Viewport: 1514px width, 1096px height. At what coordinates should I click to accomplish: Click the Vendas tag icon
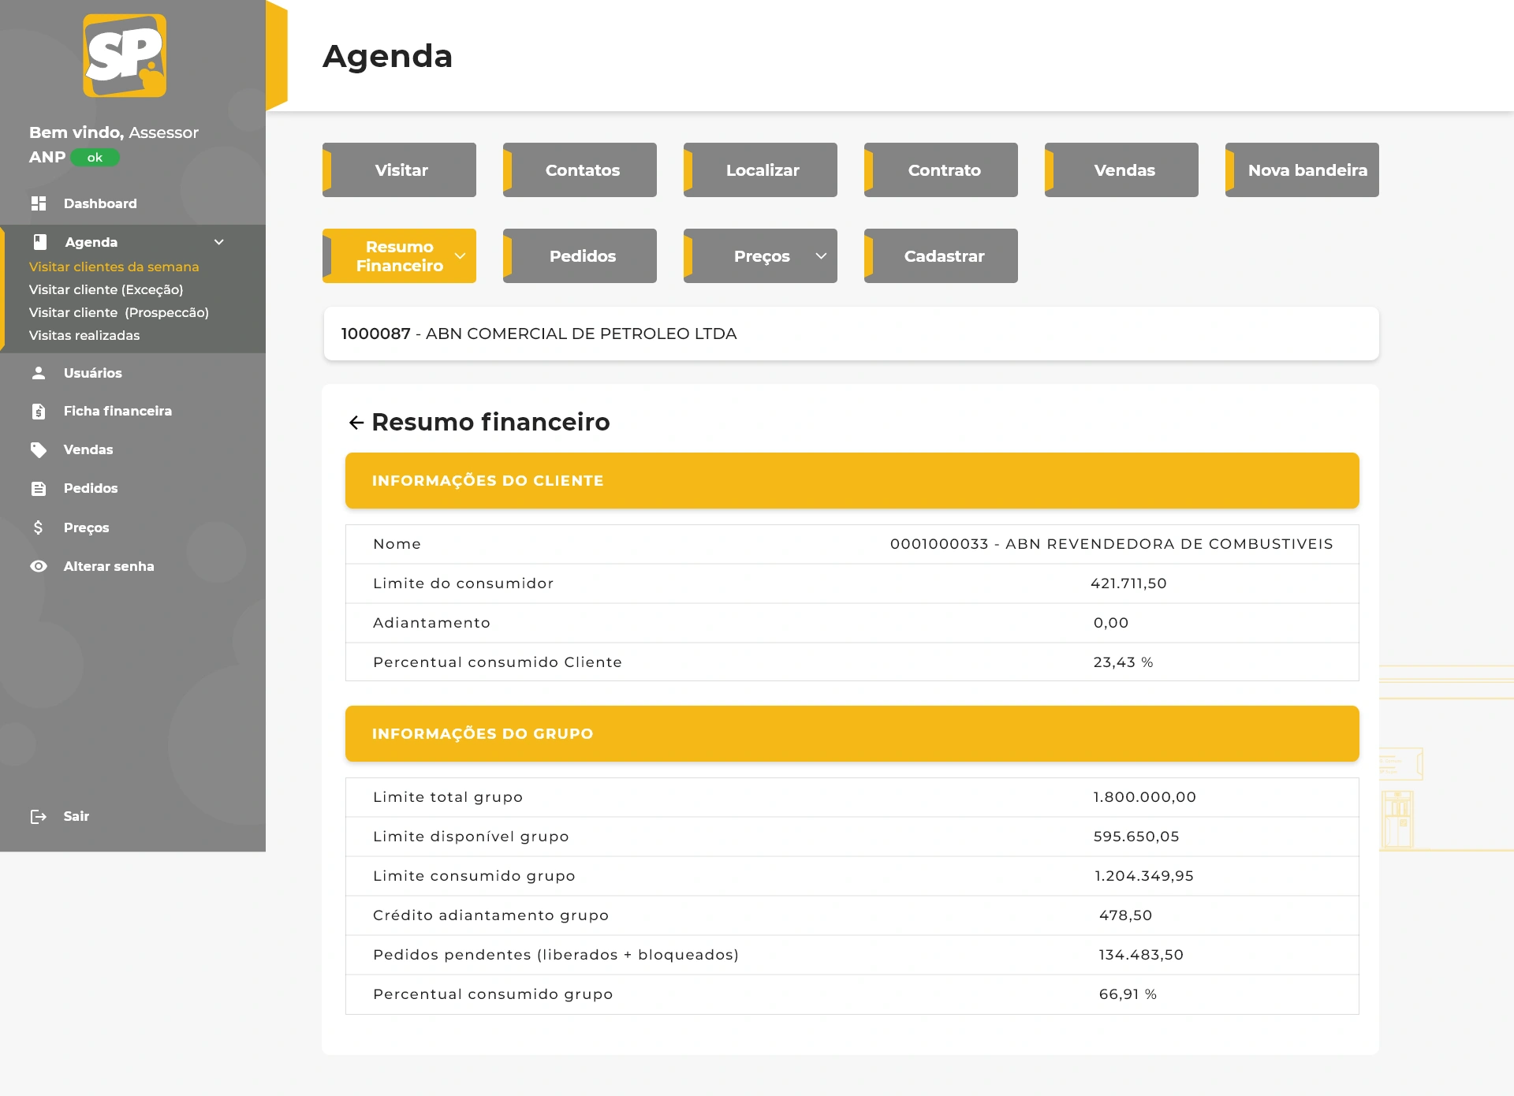[39, 449]
